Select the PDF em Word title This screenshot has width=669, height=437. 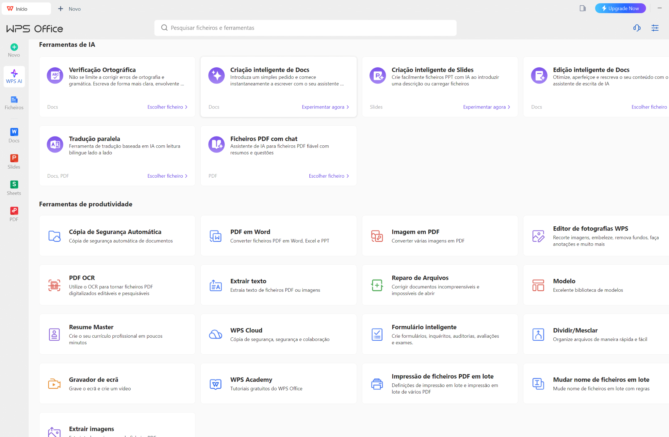pyautogui.click(x=250, y=232)
